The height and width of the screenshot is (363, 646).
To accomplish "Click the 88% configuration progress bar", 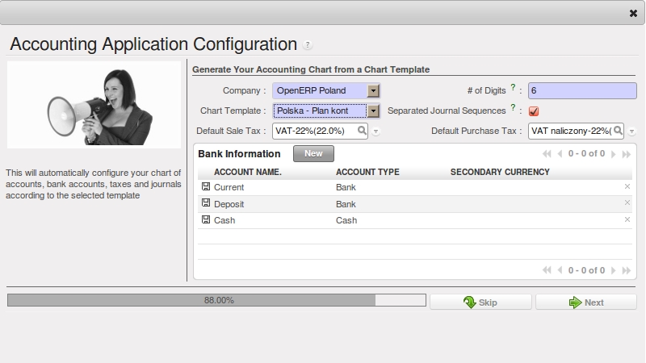I will 216,300.
